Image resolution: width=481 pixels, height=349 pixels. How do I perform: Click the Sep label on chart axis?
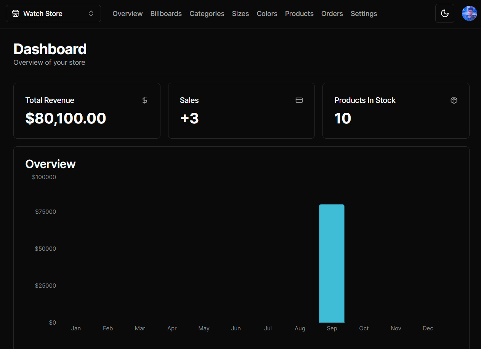point(332,328)
